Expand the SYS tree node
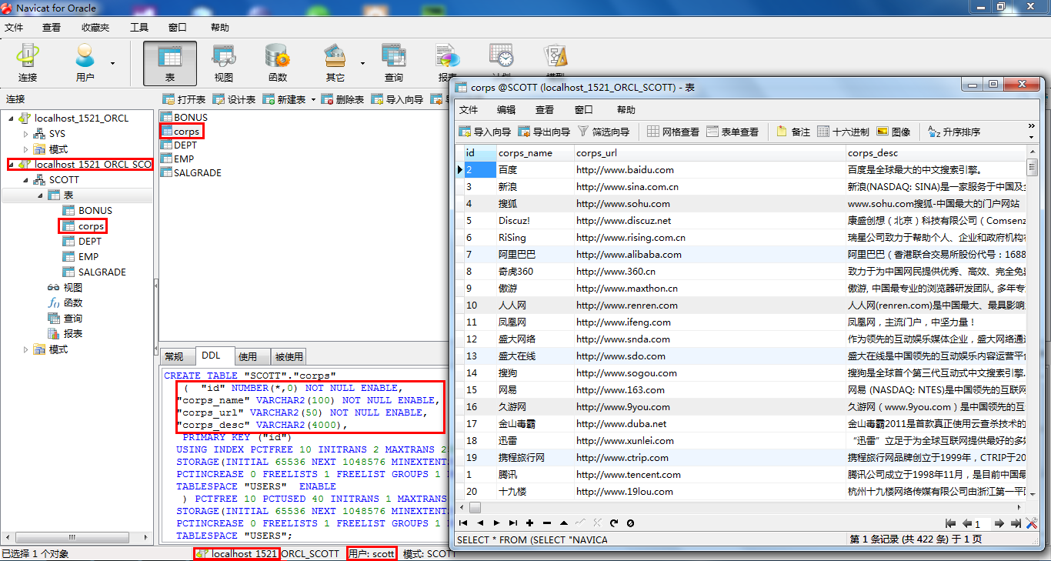 [x=26, y=134]
